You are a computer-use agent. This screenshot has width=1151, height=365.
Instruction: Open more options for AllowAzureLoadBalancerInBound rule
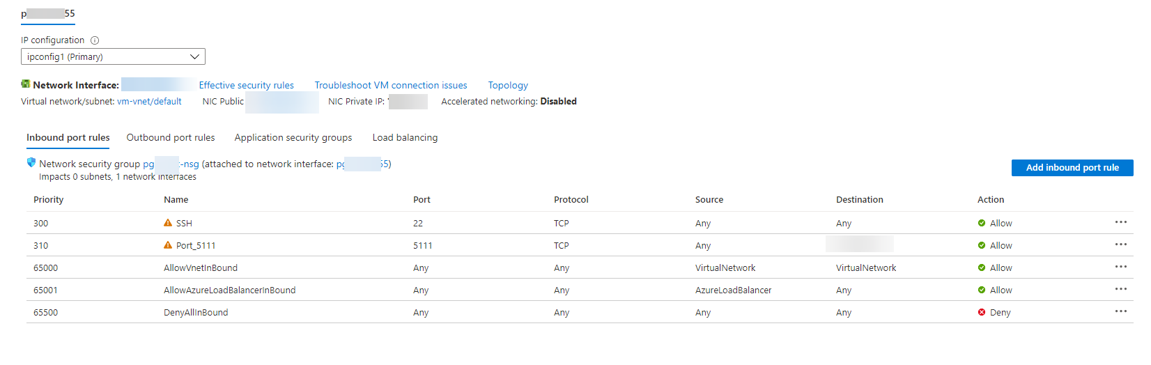tap(1120, 289)
